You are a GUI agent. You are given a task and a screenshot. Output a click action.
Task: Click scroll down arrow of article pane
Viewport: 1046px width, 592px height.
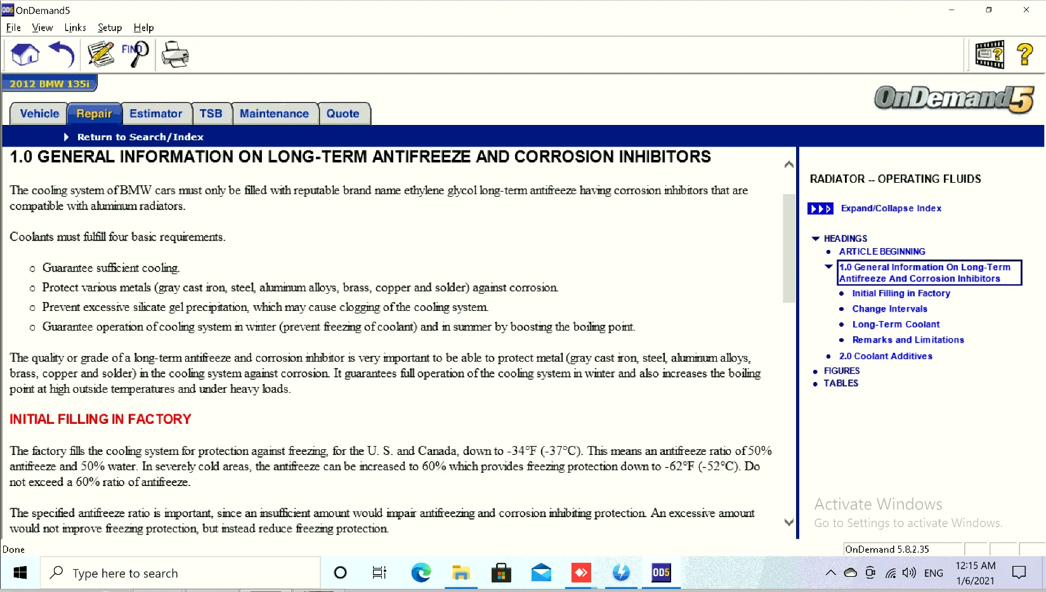pos(789,522)
